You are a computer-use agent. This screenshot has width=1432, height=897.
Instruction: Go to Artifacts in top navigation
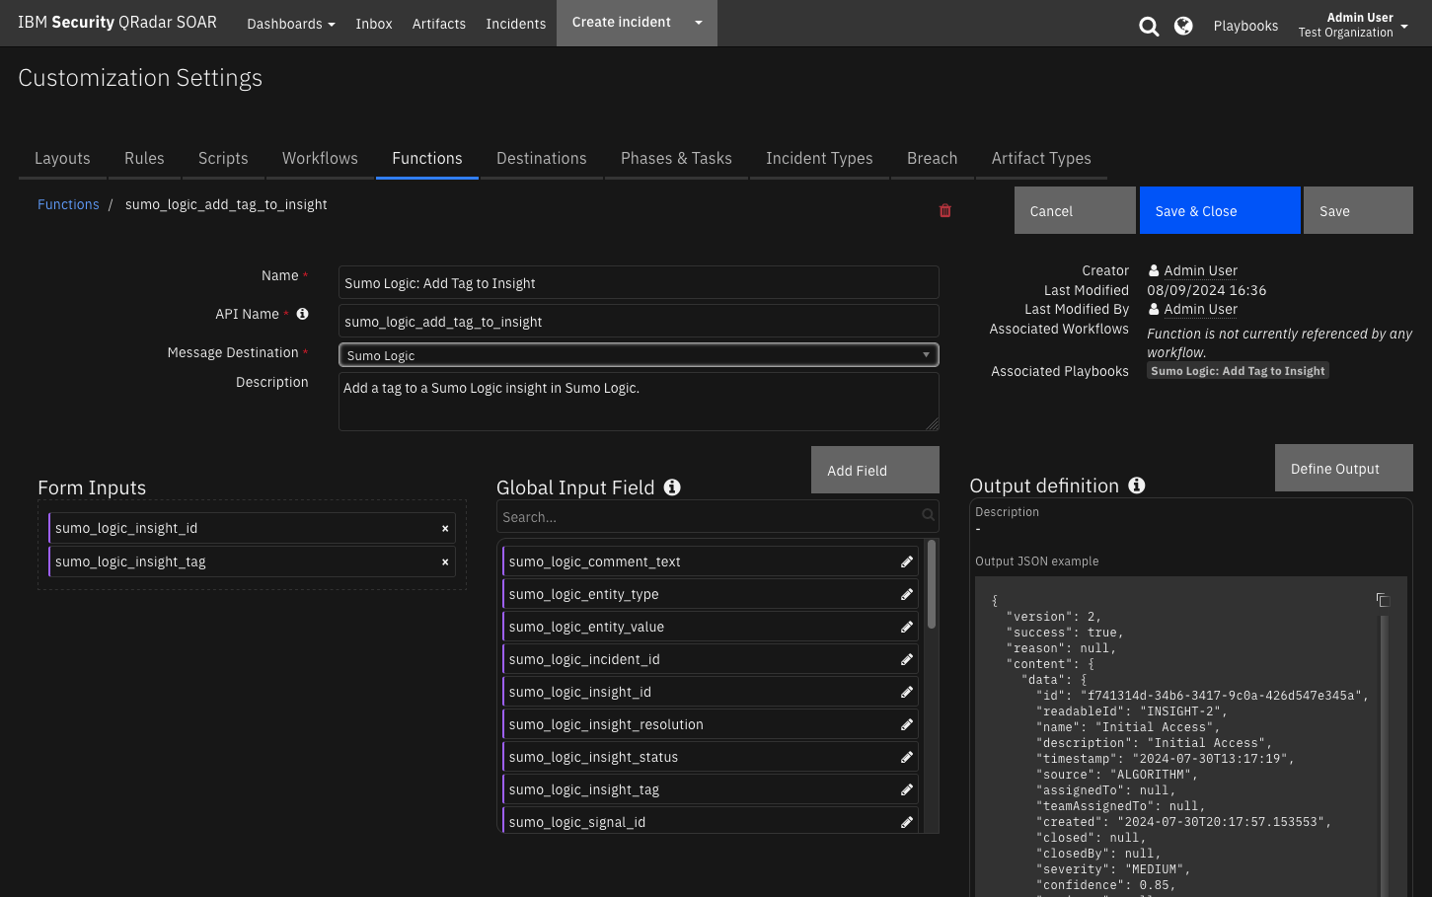pos(439,24)
